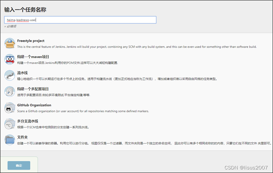This screenshot has width=273, height=173.
Task: Click the maven project owl icon
Action: (10, 59)
